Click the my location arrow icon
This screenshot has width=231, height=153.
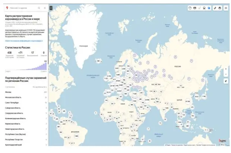click(226, 81)
